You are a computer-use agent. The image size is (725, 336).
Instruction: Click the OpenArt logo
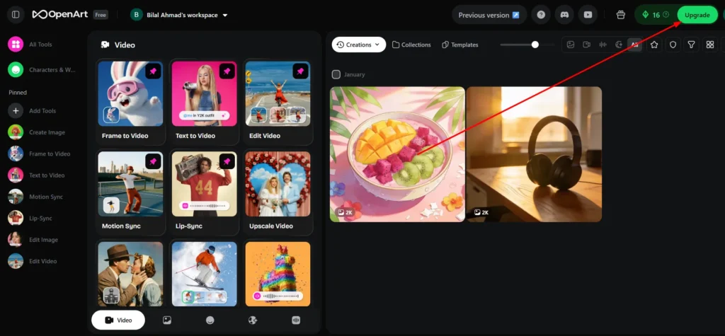(x=59, y=15)
